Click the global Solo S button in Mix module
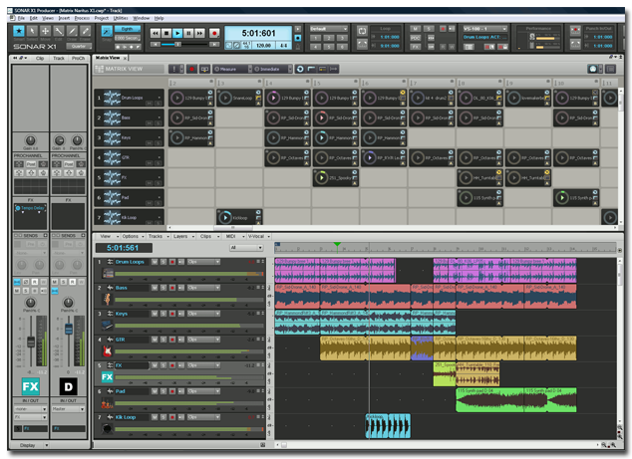The width and height of the screenshot is (632, 459). click(x=429, y=29)
